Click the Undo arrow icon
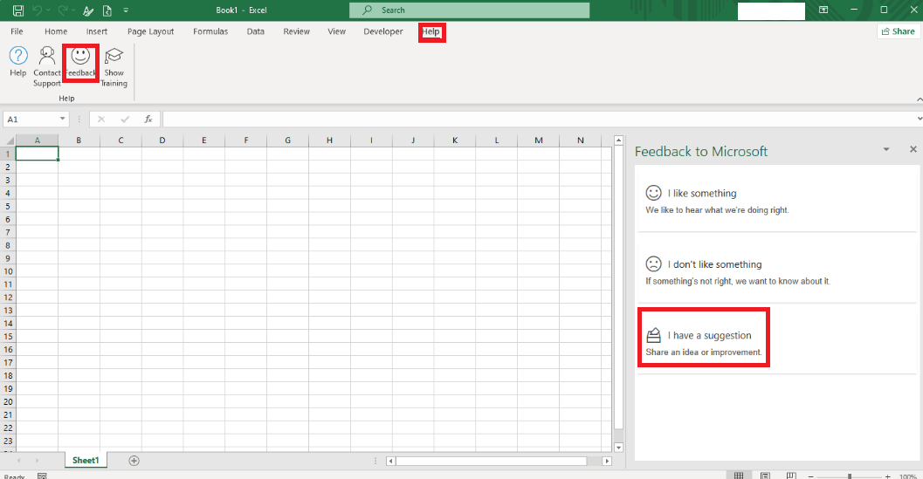This screenshot has height=479, width=923. point(37,10)
